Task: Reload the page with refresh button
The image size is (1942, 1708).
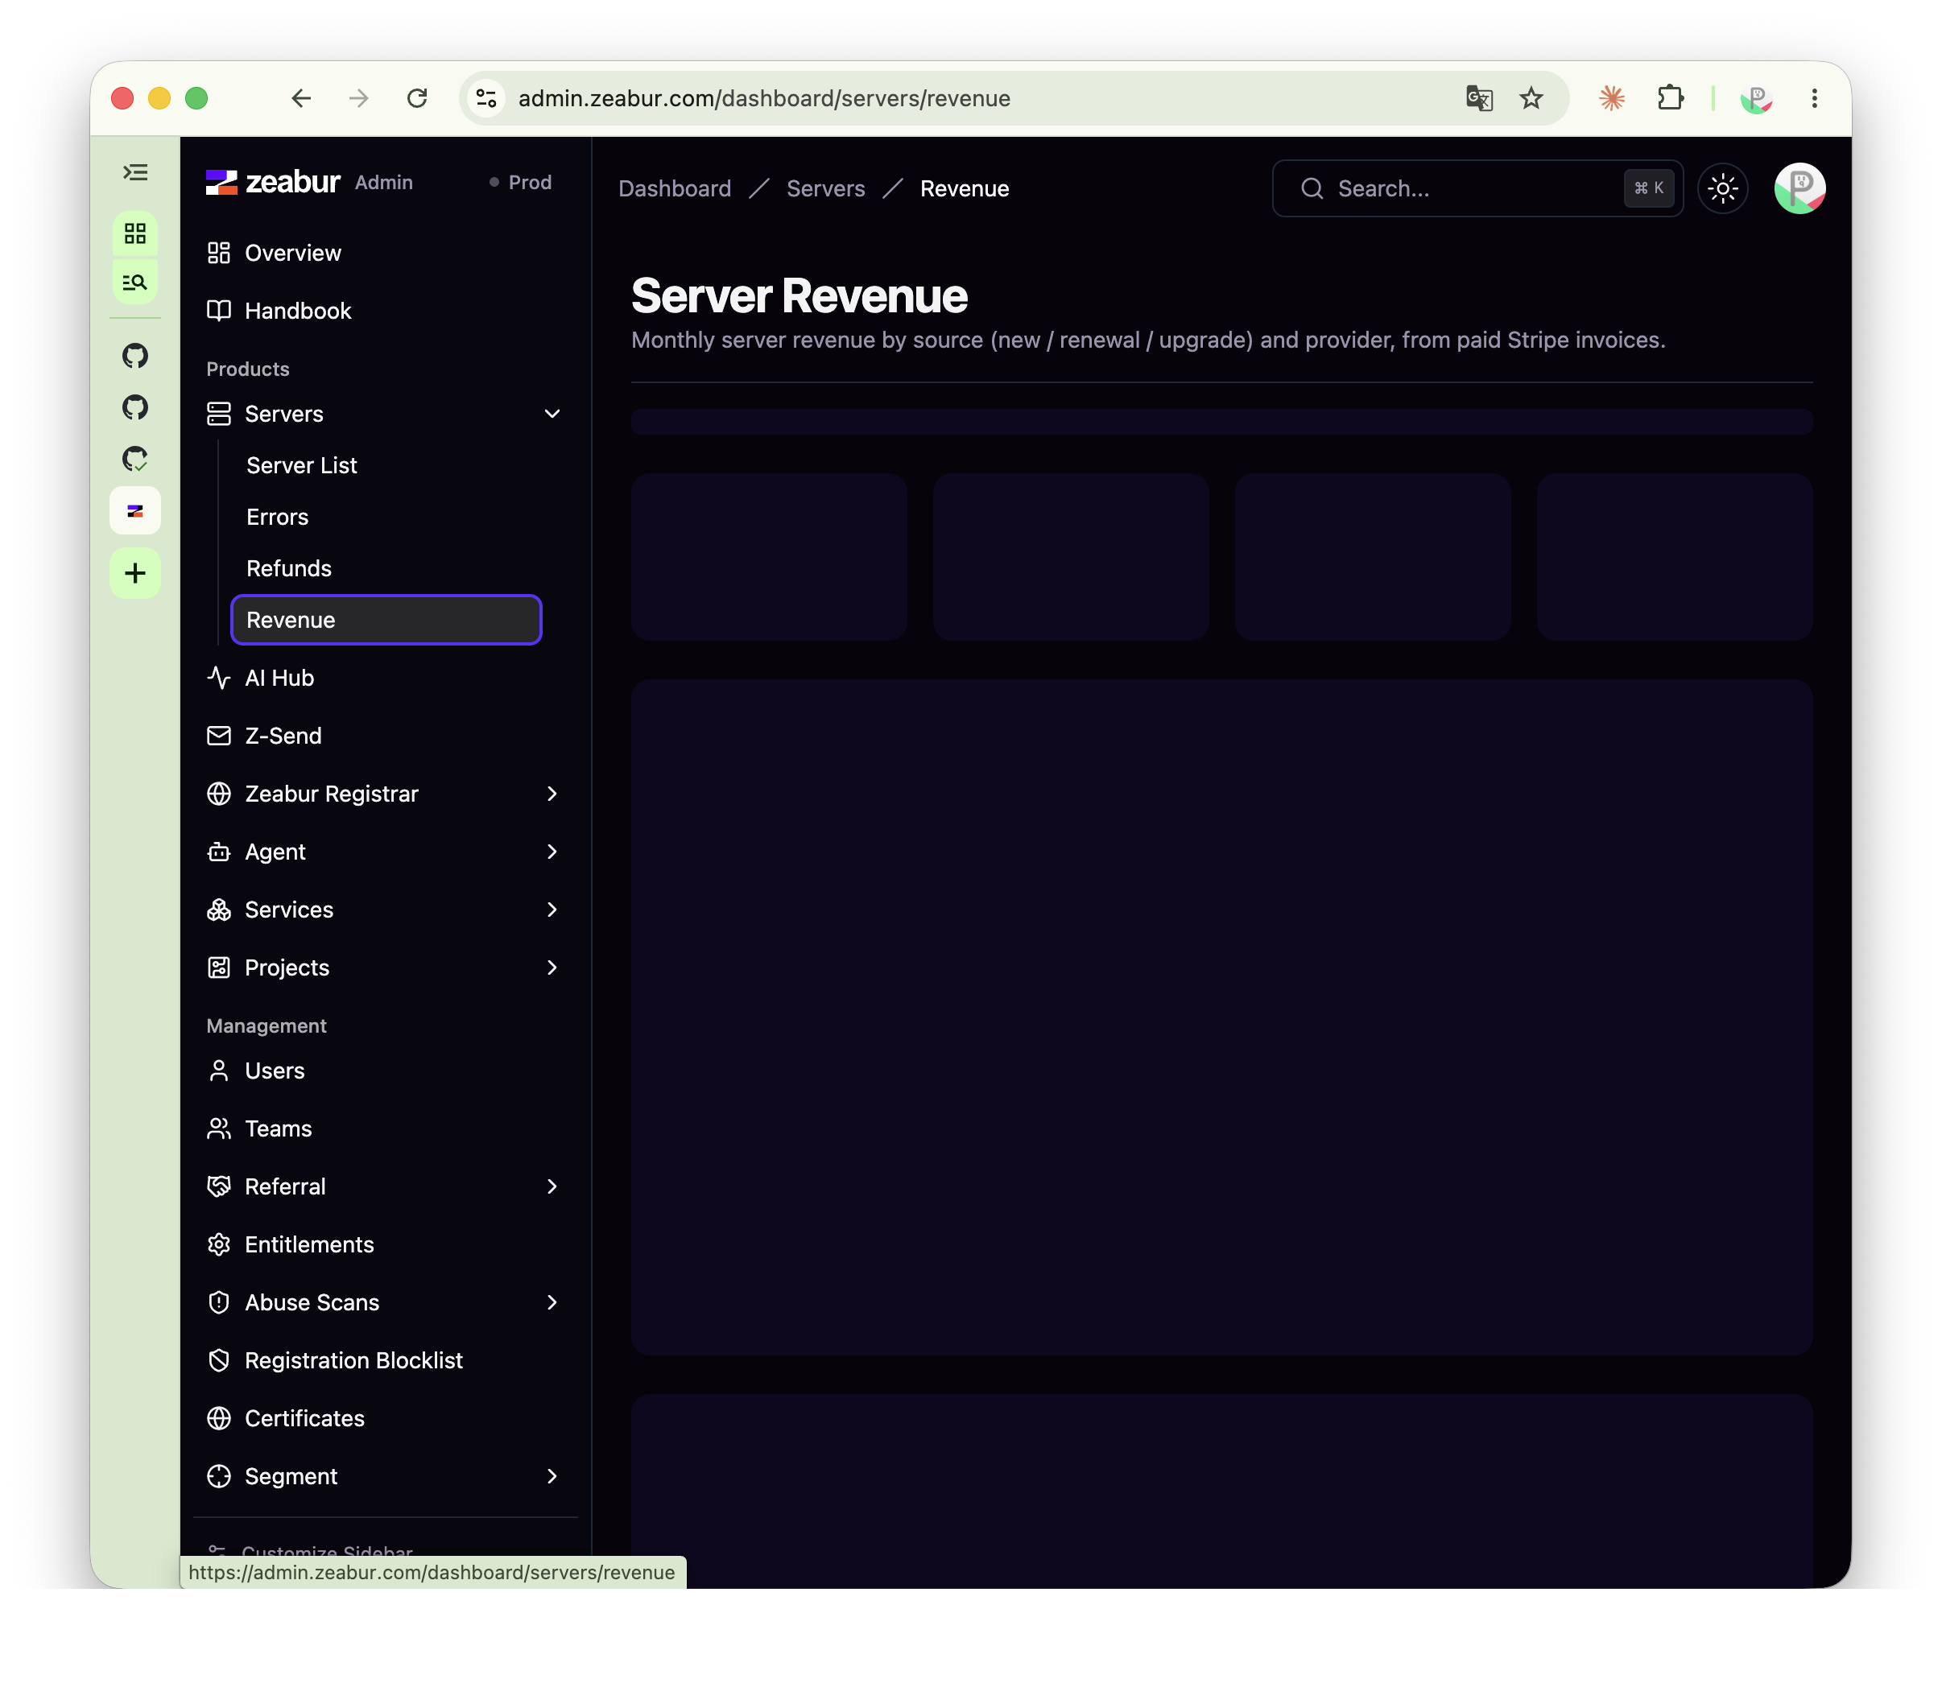Action: (417, 98)
